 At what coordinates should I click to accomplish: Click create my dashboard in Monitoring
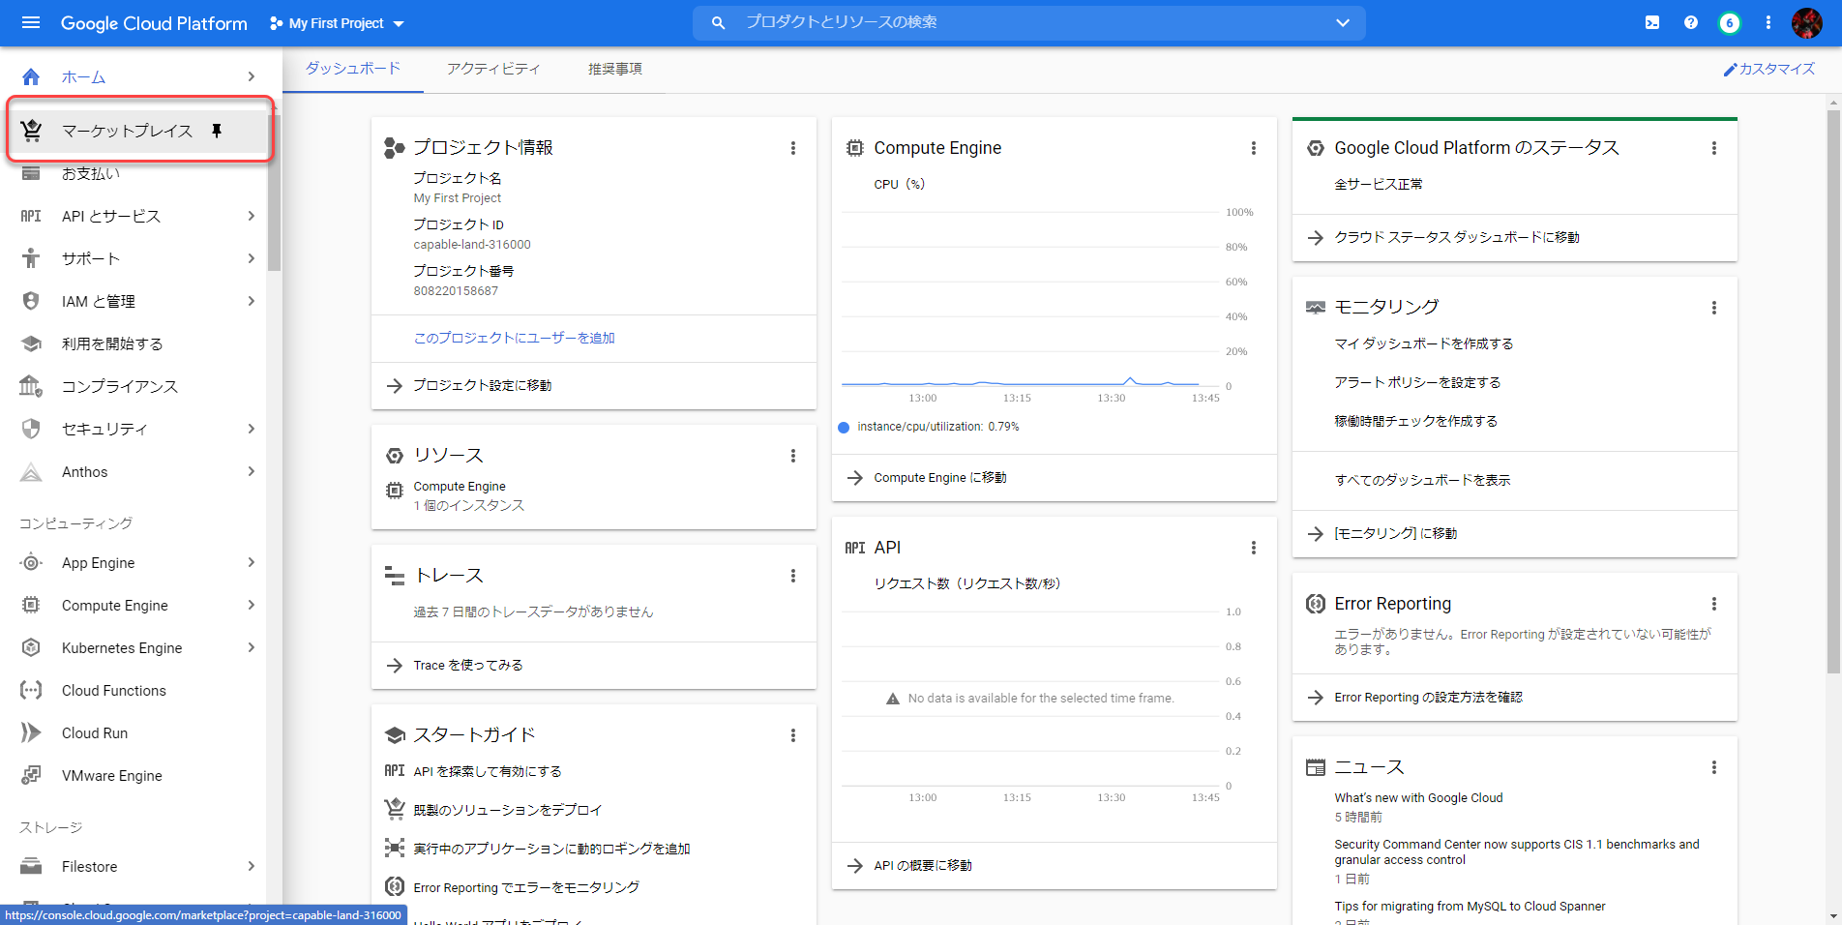click(x=1424, y=343)
